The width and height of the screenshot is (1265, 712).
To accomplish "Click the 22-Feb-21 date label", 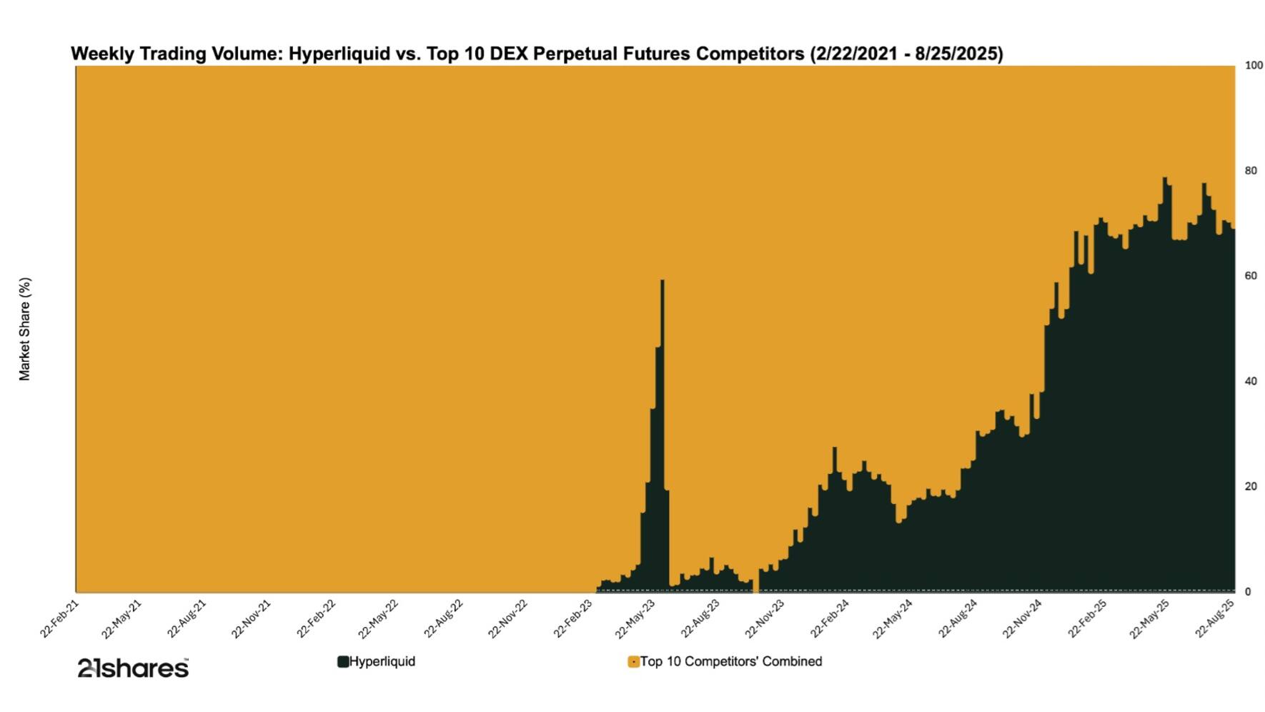I will [60, 619].
